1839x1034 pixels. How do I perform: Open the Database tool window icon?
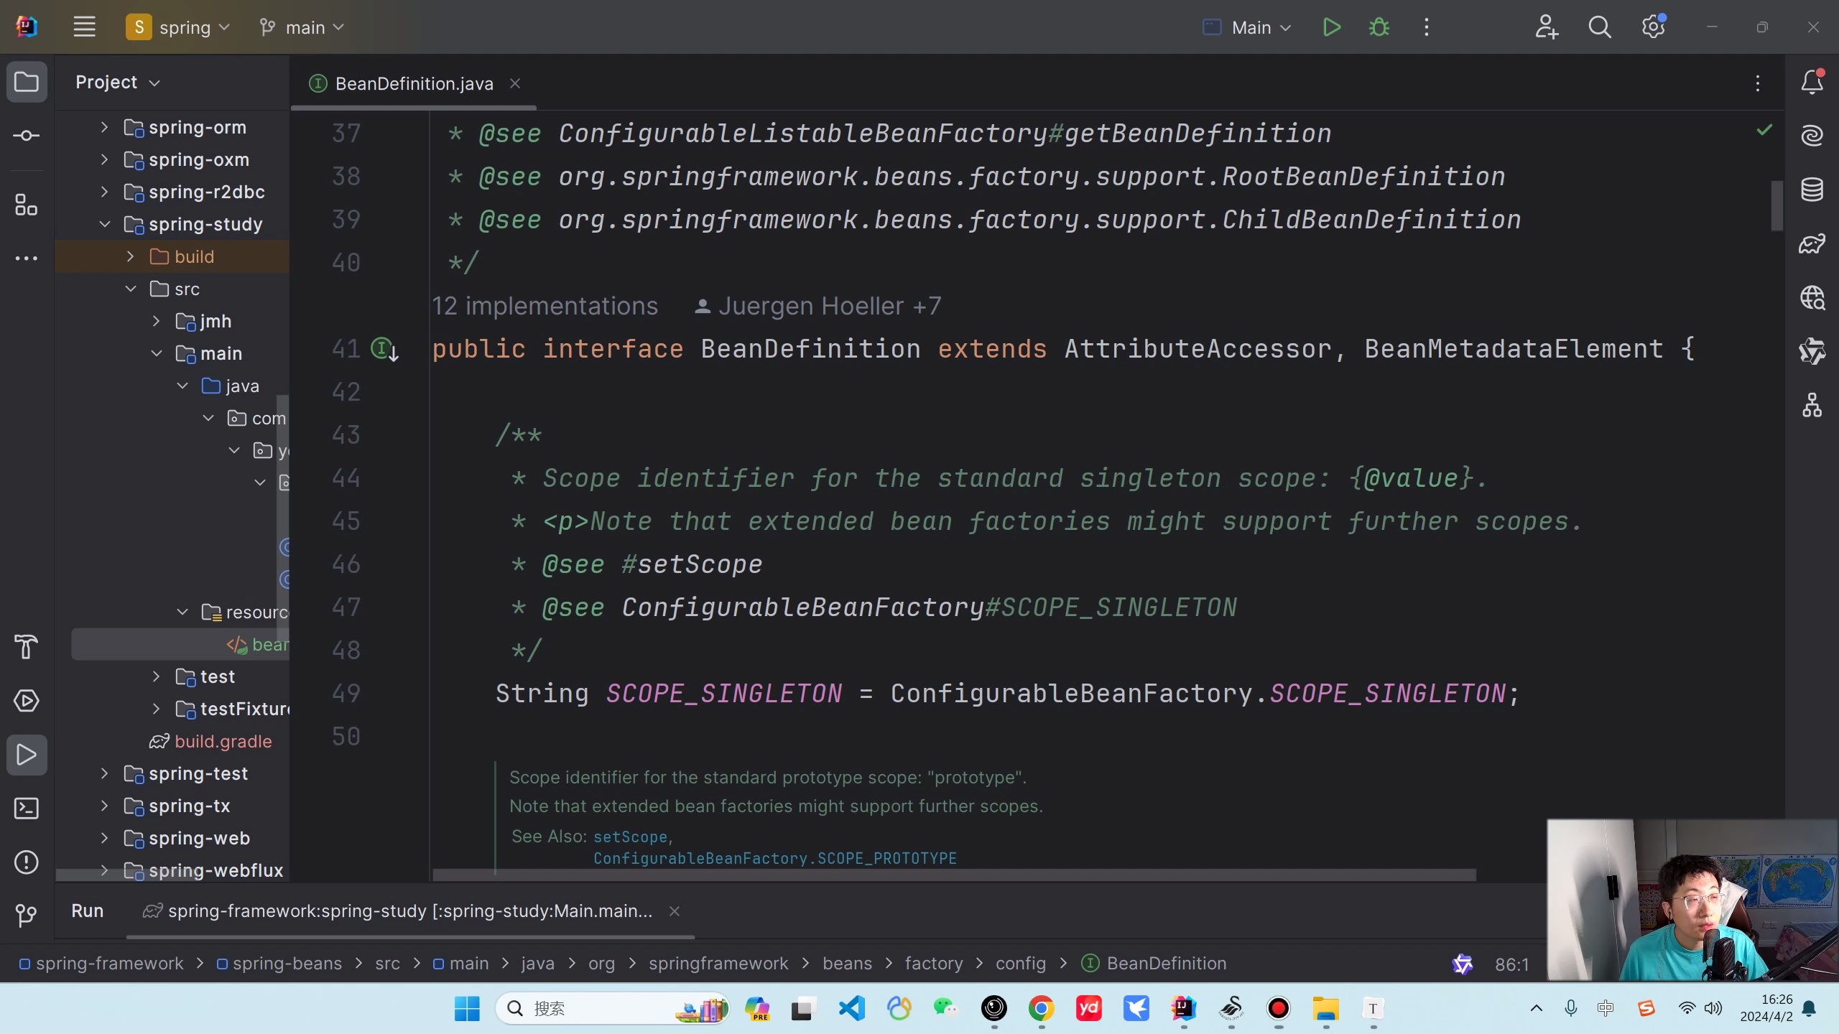coord(1811,190)
